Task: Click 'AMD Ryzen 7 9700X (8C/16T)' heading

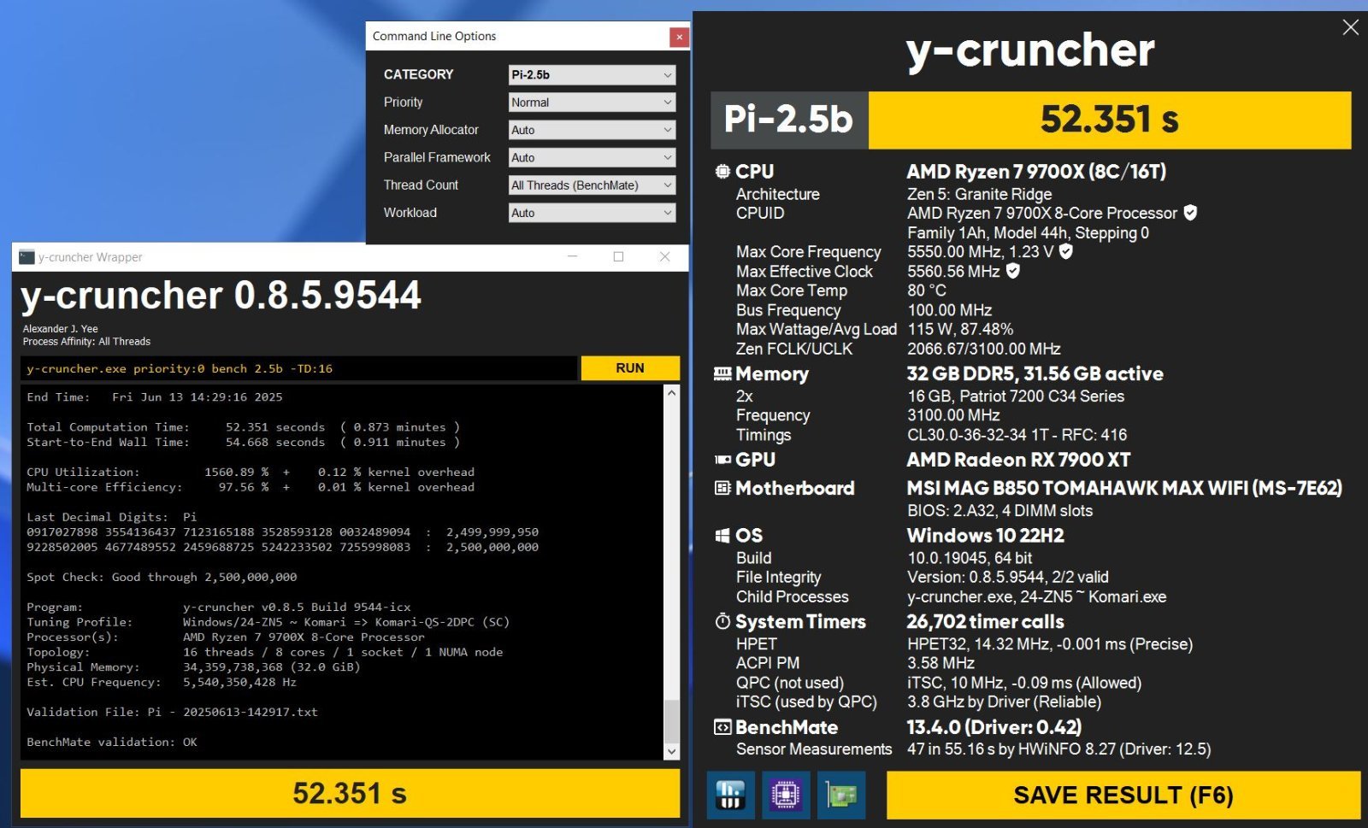Action: (x=1036, y=172)
